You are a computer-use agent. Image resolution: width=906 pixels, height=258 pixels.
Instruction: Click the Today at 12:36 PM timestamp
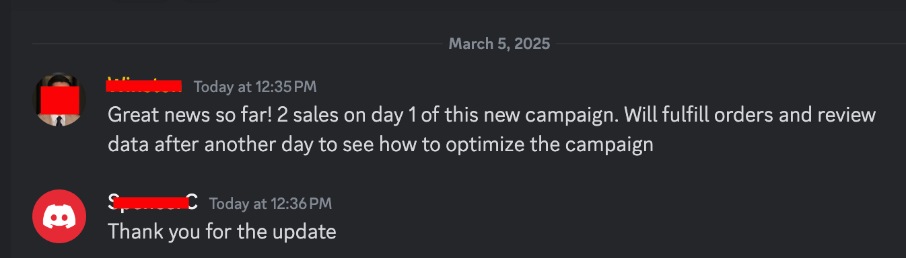[x=271, y=203]
